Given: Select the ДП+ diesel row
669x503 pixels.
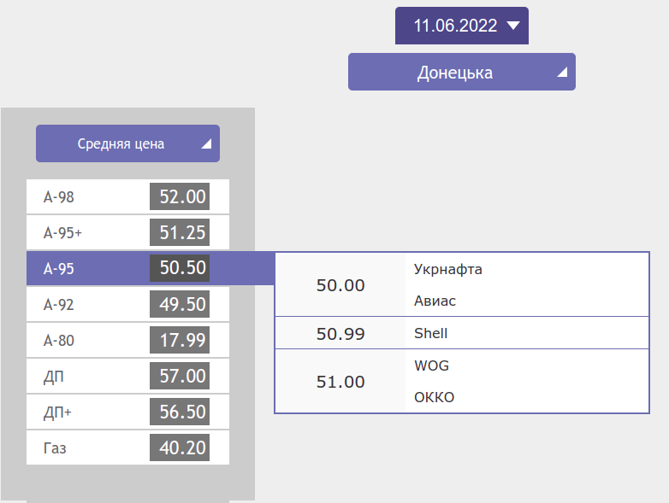Looking at the screenshot, I should pos(127,412).
